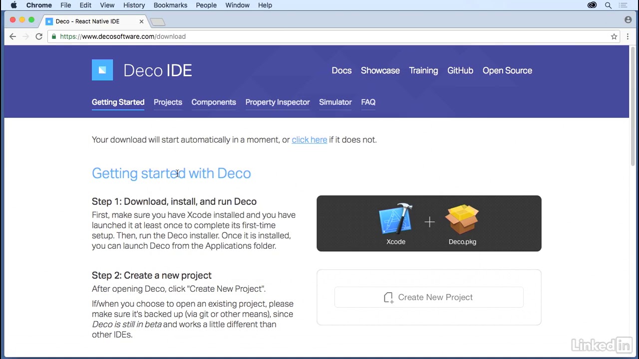Viewport: 639px width, 359px height.
Task: Open Spotlight search in the menu bar
Action: point(608,5)
